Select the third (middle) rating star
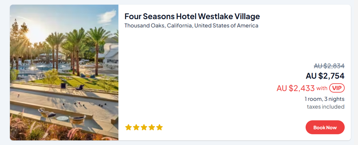Image resolution: width=358 pixels, height=145 pixels. pos(144,127)
